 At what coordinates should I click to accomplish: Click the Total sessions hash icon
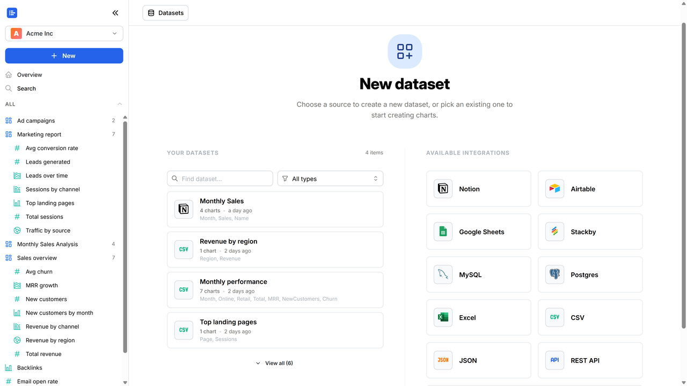(17, 217)
